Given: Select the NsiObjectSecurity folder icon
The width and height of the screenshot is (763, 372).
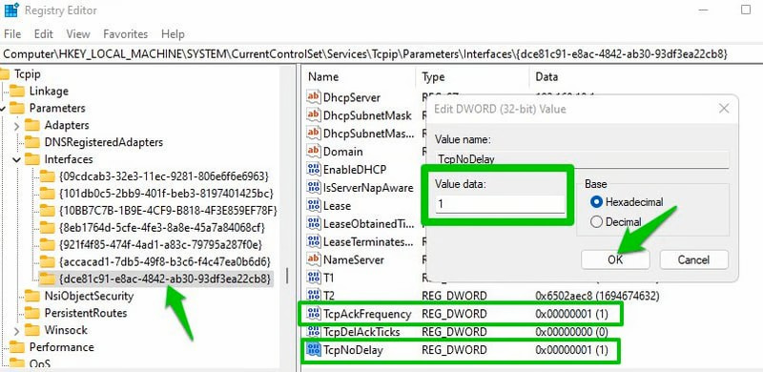Looking at the screenshot, I should (x=32, y=296).
